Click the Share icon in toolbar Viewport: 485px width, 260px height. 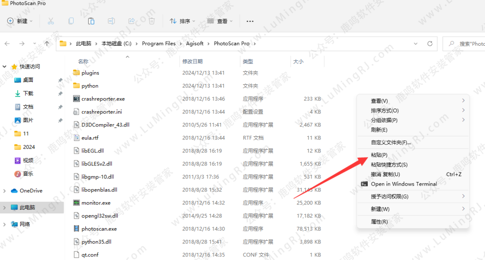tap(132, 21)
